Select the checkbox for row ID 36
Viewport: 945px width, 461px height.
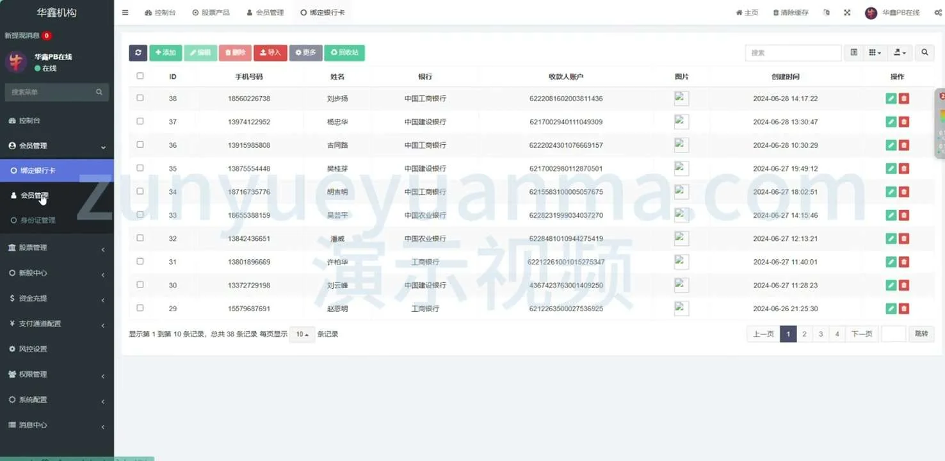140,145
